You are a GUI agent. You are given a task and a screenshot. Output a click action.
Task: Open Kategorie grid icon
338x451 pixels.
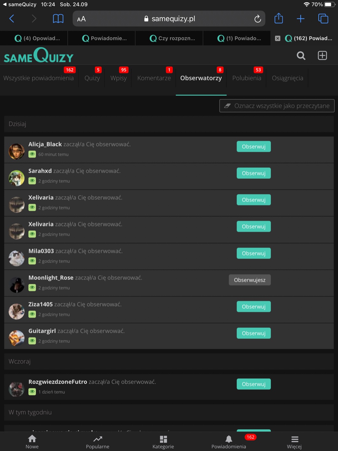pos(163,442)
